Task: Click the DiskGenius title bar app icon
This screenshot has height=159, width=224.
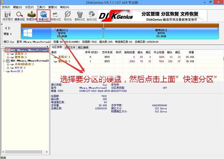Action: [2, 2]
